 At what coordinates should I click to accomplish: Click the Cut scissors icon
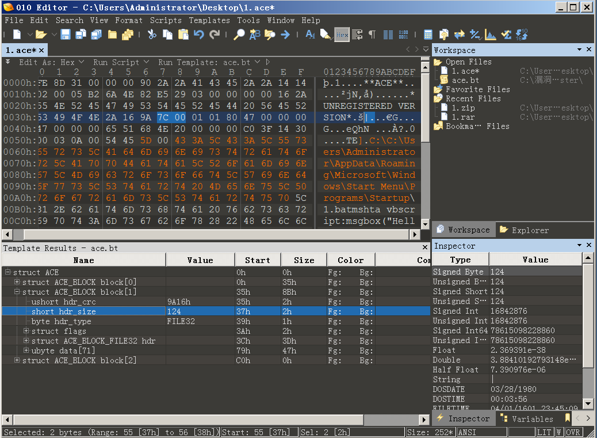click(x=152, y=35)
